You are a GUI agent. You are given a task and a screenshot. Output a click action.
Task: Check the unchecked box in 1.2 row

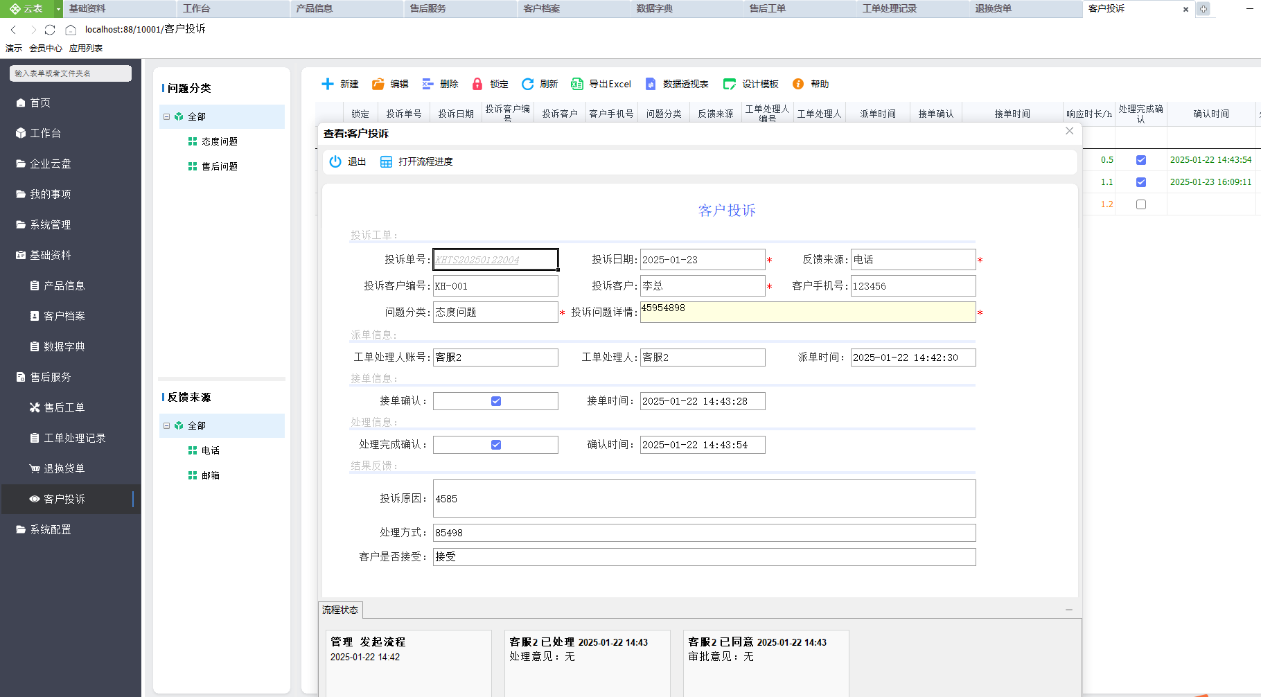click(1141, 204)
